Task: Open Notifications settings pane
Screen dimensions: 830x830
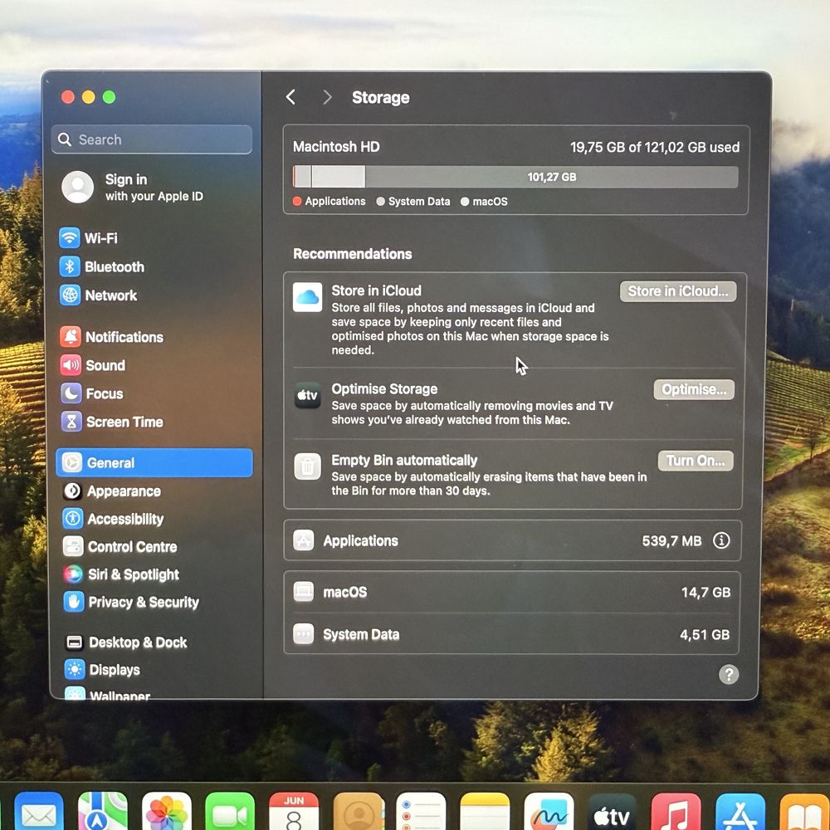Action: (x=112, y=337)
